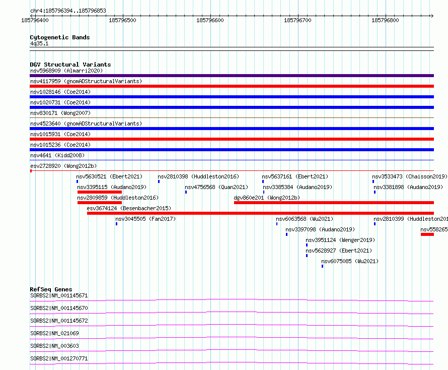Open SORBS2|NM_001270771 gene label

(x=59, y=358)
